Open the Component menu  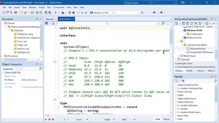(59, 8)
